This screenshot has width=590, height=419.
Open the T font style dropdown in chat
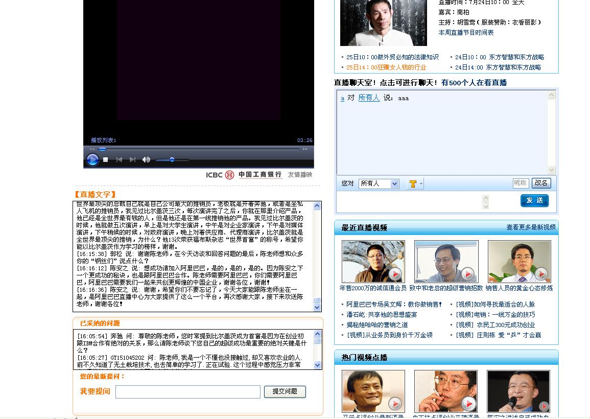(415, 184)
